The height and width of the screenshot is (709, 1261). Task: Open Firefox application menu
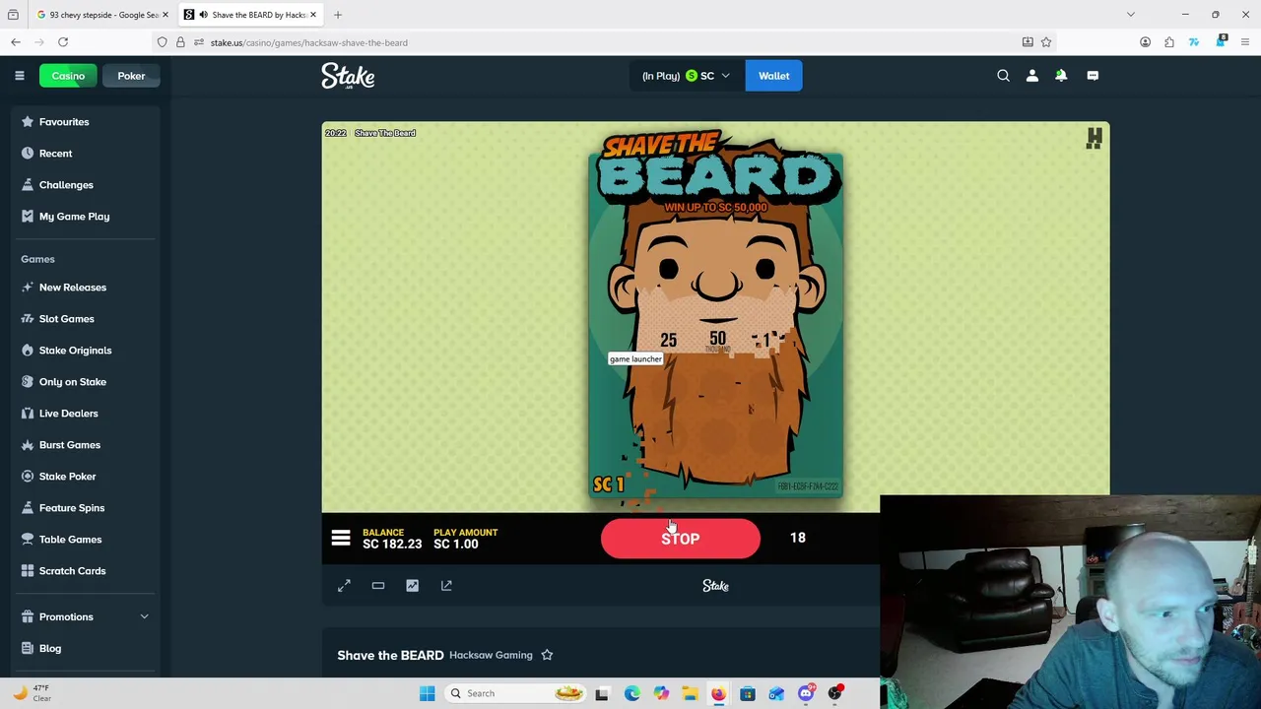(x=1245, y=42)
